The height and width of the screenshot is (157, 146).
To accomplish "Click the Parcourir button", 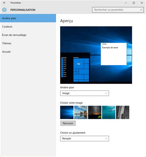I will pyautogui.click(x=68, y=123).
